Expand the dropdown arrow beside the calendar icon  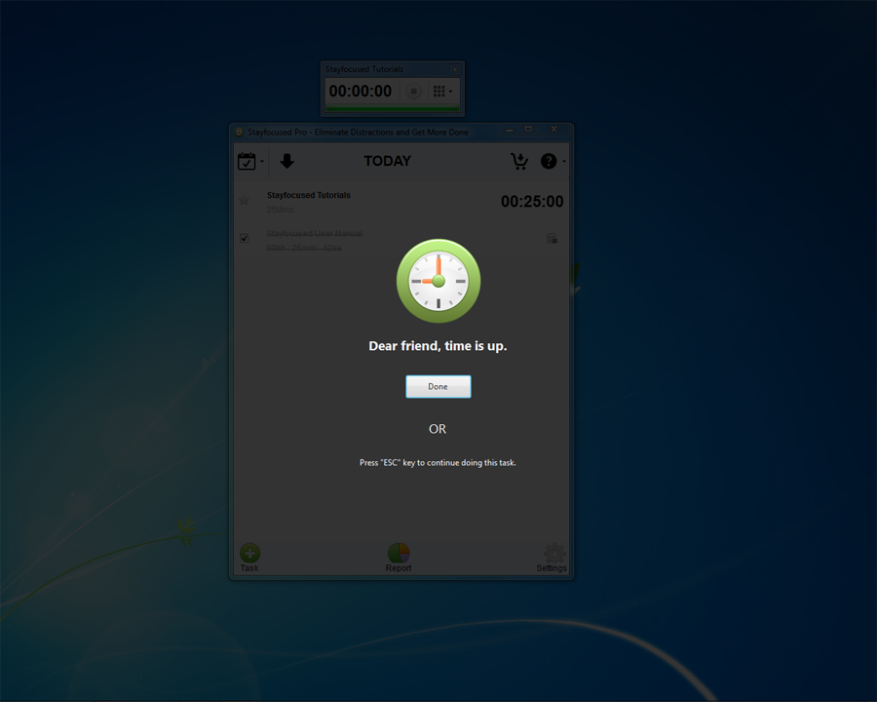(x=262, y=162)
